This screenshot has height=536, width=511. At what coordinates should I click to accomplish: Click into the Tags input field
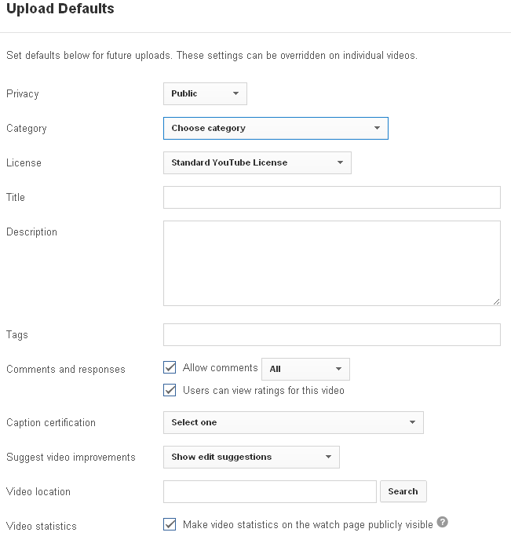pos(332,334)
